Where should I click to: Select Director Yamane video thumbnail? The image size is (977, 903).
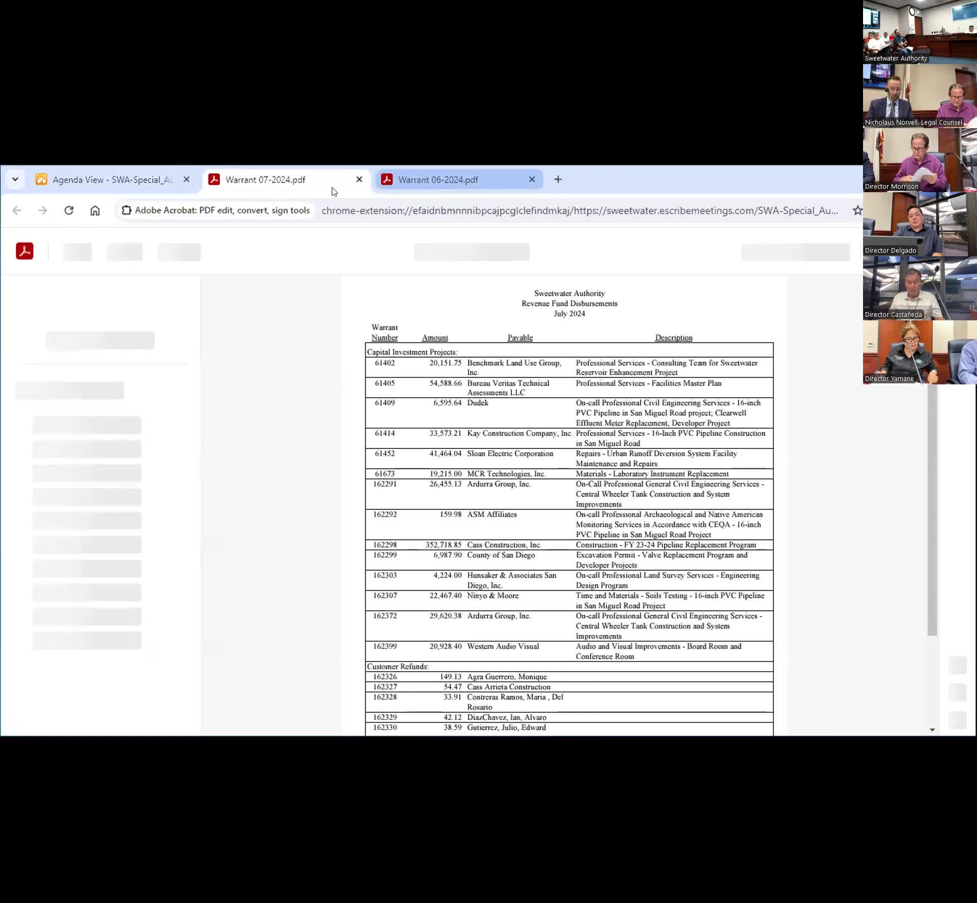pos(919,352)
